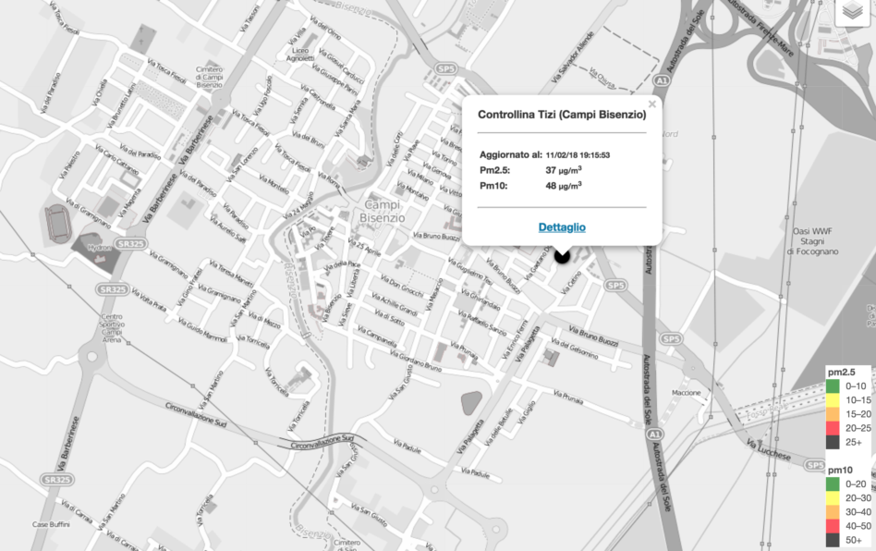Click the Pm2.5 reading of 37 µg/m³
The image size is (876, 551).
[564, 170]
